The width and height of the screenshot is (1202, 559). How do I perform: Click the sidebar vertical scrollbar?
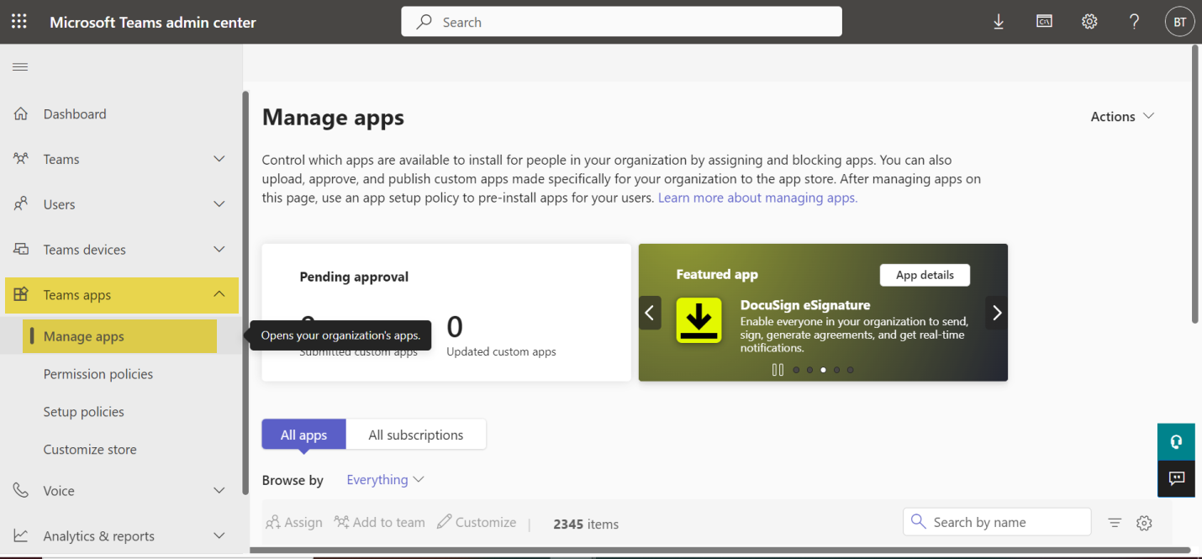coord(245,293)
